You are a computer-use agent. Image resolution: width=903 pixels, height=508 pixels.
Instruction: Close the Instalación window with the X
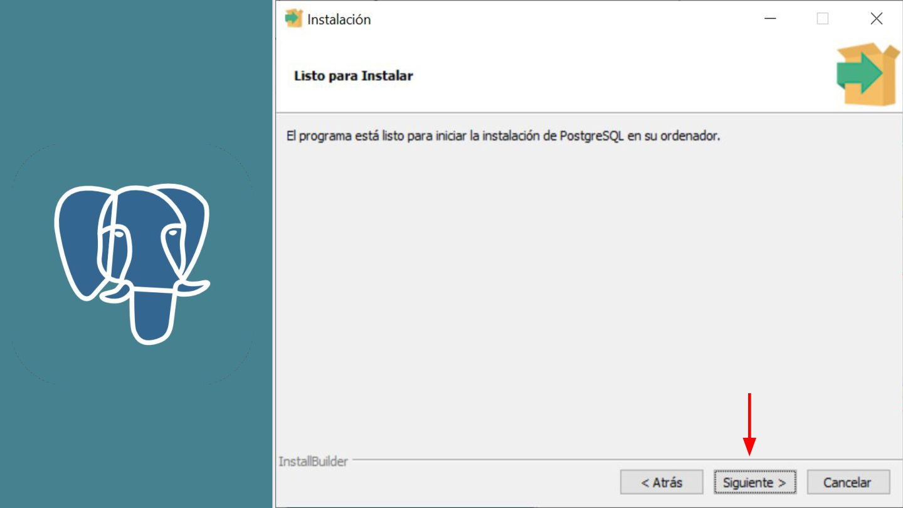pos(877,19)
